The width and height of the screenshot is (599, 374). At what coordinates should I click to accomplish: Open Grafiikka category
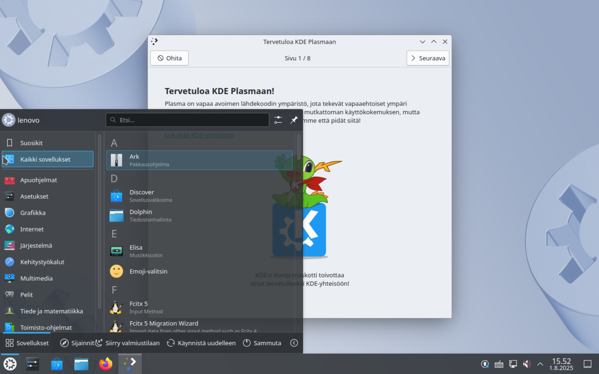point(47,213)
